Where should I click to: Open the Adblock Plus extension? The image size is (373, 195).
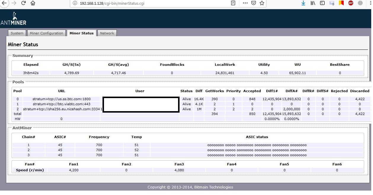tap(351, 3)
